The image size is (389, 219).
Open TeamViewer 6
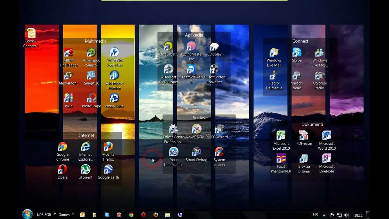point(191,74)
